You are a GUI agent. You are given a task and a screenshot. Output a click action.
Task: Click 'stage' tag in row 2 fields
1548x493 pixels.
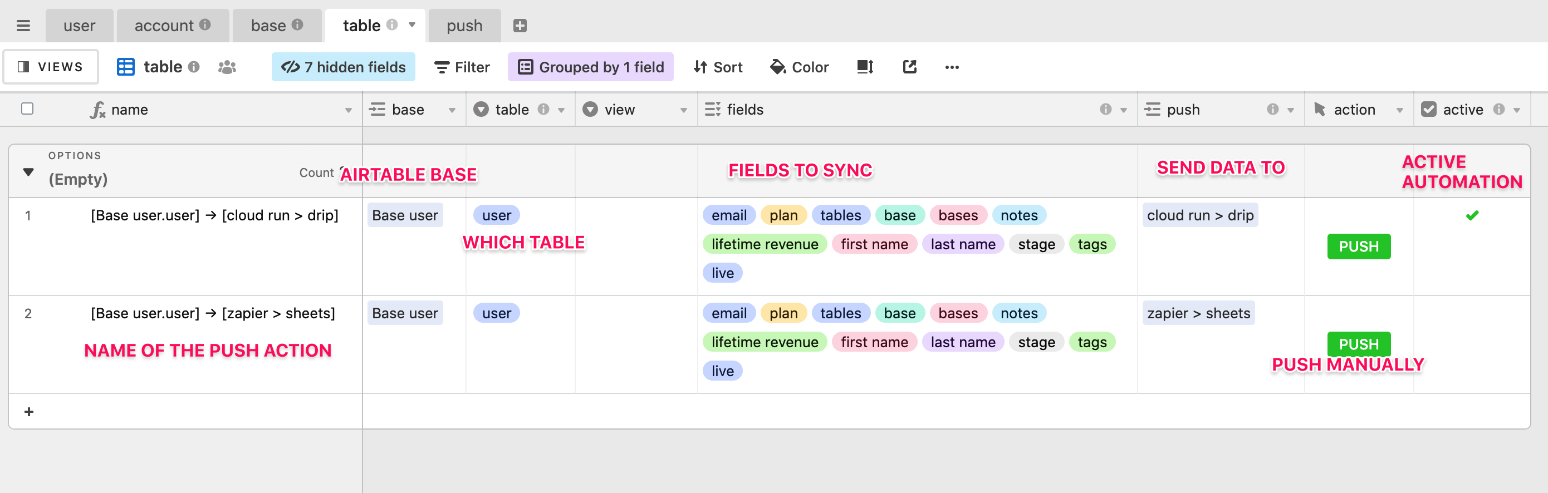tap(1036, 342)
